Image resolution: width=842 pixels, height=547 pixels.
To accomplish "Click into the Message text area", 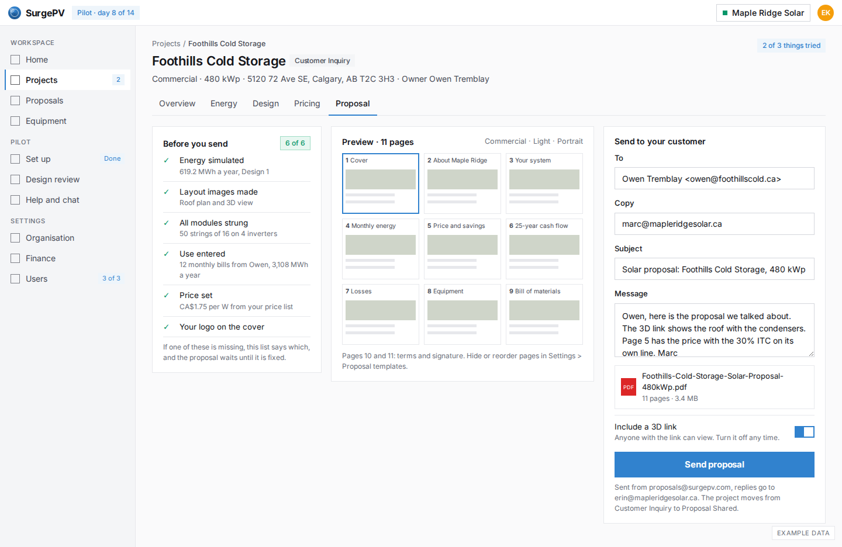I will click(715, 330).
